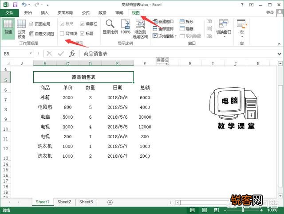Switch to the 审阅 tab
The height and width of the screenshot is (214, 284).
[x=119, y=13]
